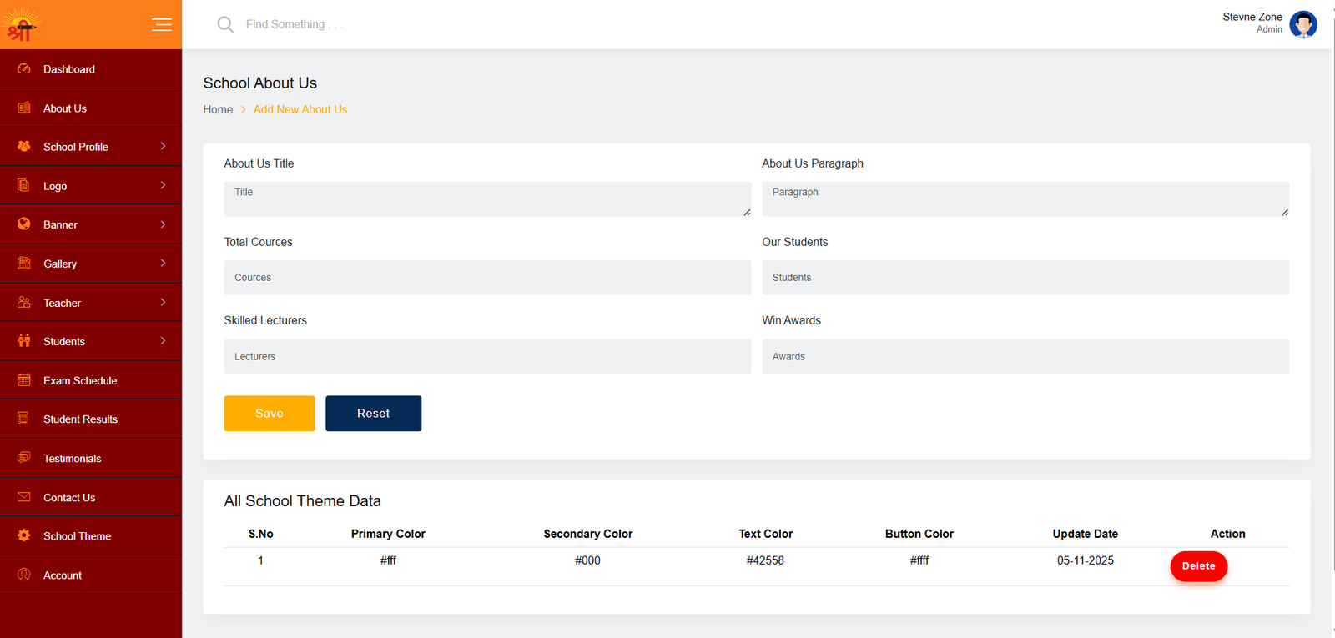Click the Gallery icon in sidebar
This screenshot has height=638, width=1335.
[x=24, y=263]
